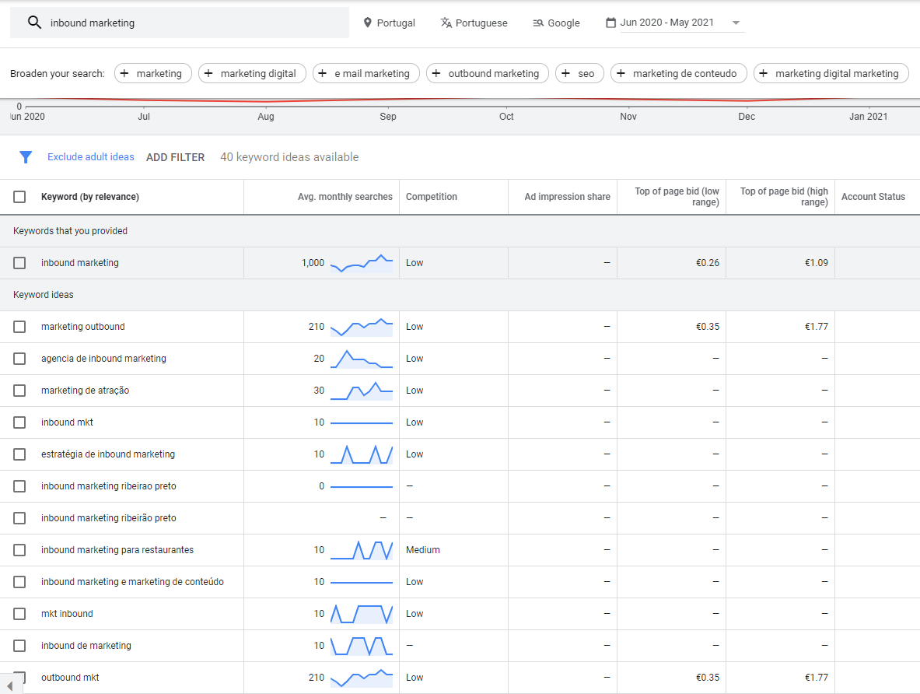The image size is (920, 694).
Task: Click 'Exclude adult ideas' filter link
Action: pyautogui.click(x=91, y=157)
